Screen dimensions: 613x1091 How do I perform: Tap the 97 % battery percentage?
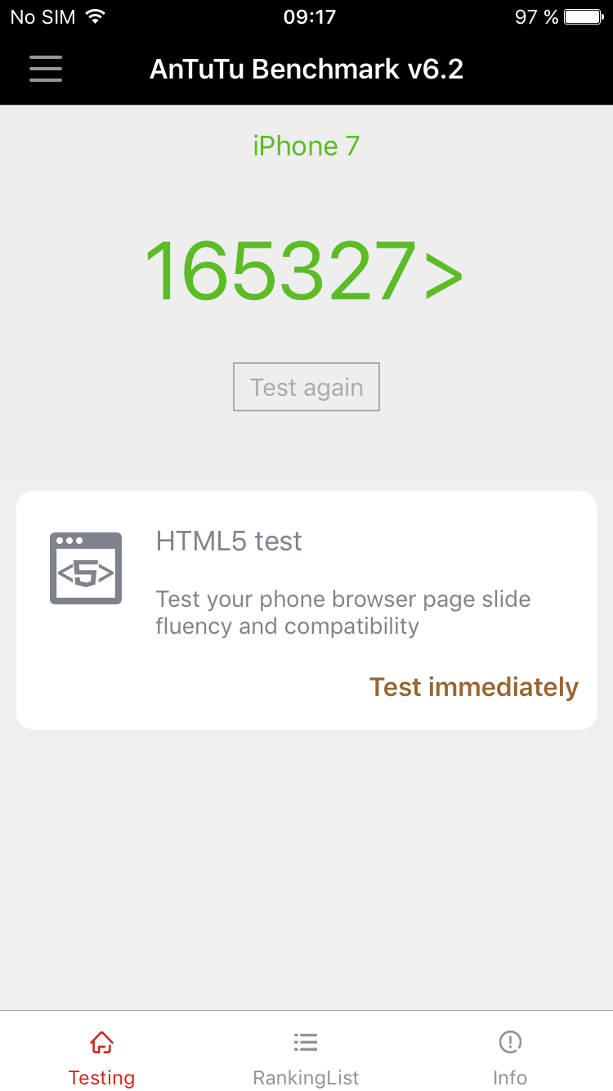click(x=537, y=17)
